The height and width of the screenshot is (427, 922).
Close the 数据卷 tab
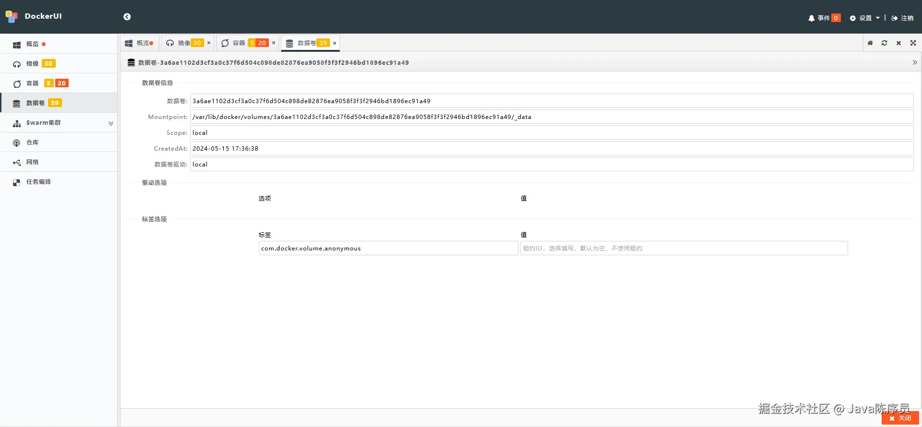click(335, 43)
